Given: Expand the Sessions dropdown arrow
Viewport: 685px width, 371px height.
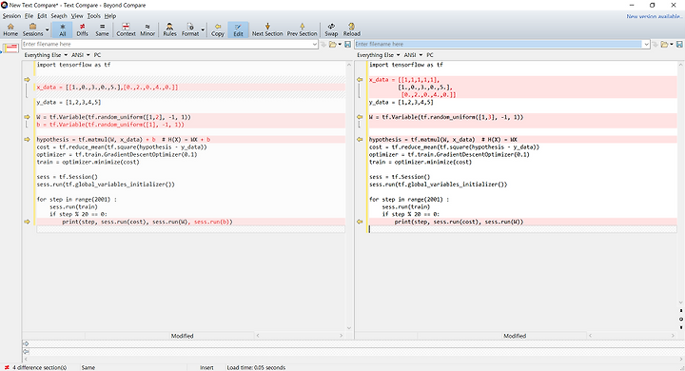Looking at the screenshot, I should tap(48, 29).
